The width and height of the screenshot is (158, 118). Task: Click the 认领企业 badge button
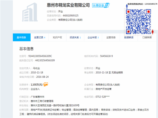coord(101,5)
